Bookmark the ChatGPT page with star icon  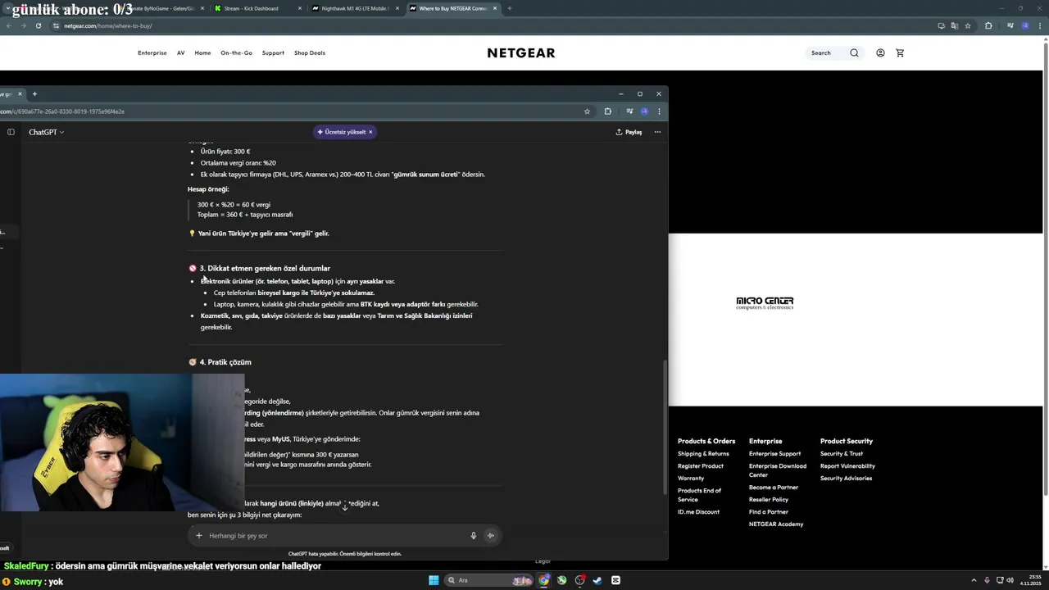[x=587, y=111]
